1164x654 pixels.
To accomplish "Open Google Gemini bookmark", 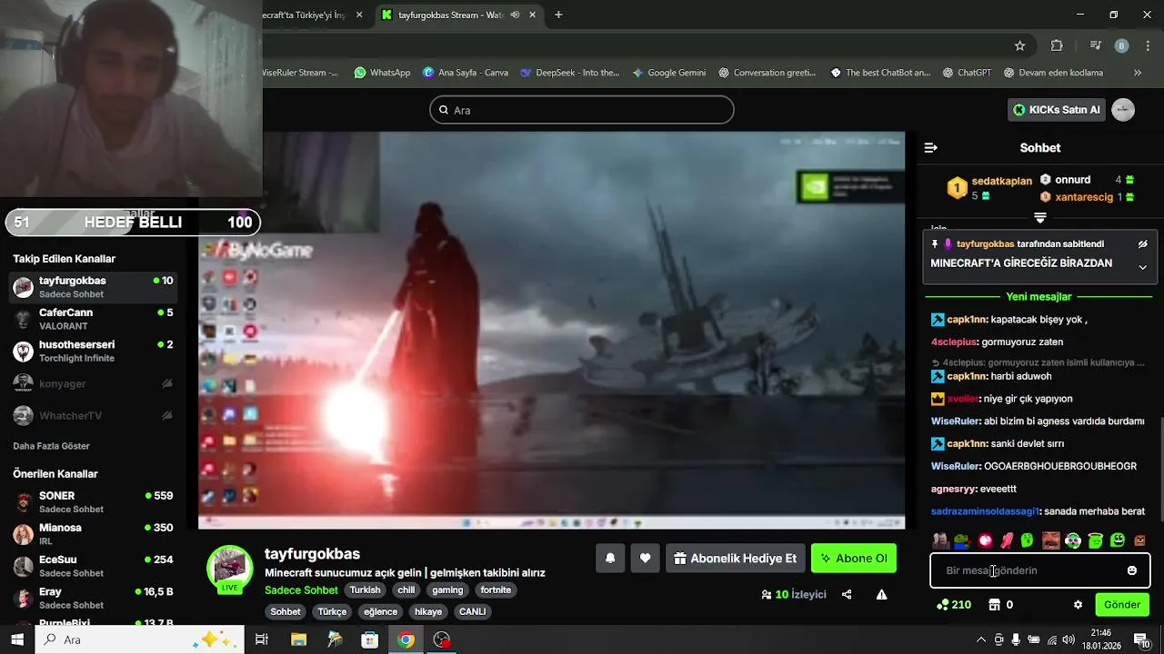I will tap(669, 73).
